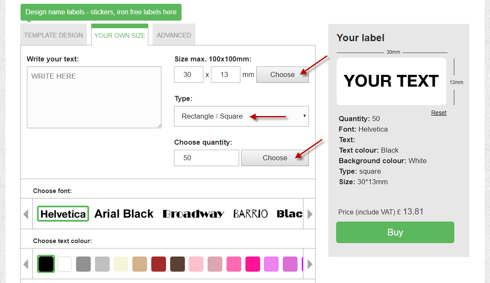Show previous fonts with the left arrow
This screenshot has width=490, height=283.
pos(26,214)
